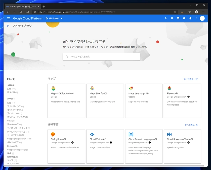
Task: Open the favorites list icon
Action: coord(190,12)
